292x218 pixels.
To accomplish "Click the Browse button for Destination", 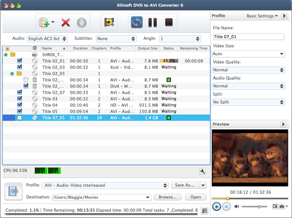I will point(167,197).
